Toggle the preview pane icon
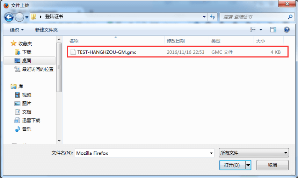The width and height of the screenshot is (298, 178). (x=273, y=30)
